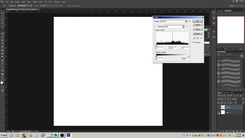
Task: Click the input levels midtone gamma field
Action: (172, 48)
